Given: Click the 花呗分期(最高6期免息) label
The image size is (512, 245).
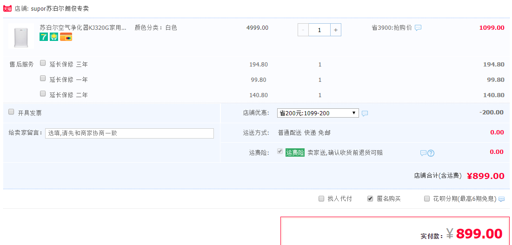Looking at the screenshot, I should coord(465,199).
